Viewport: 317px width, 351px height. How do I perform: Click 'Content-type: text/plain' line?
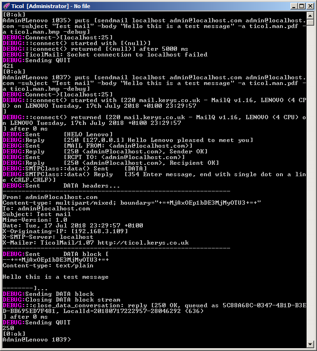click(48, 266)
